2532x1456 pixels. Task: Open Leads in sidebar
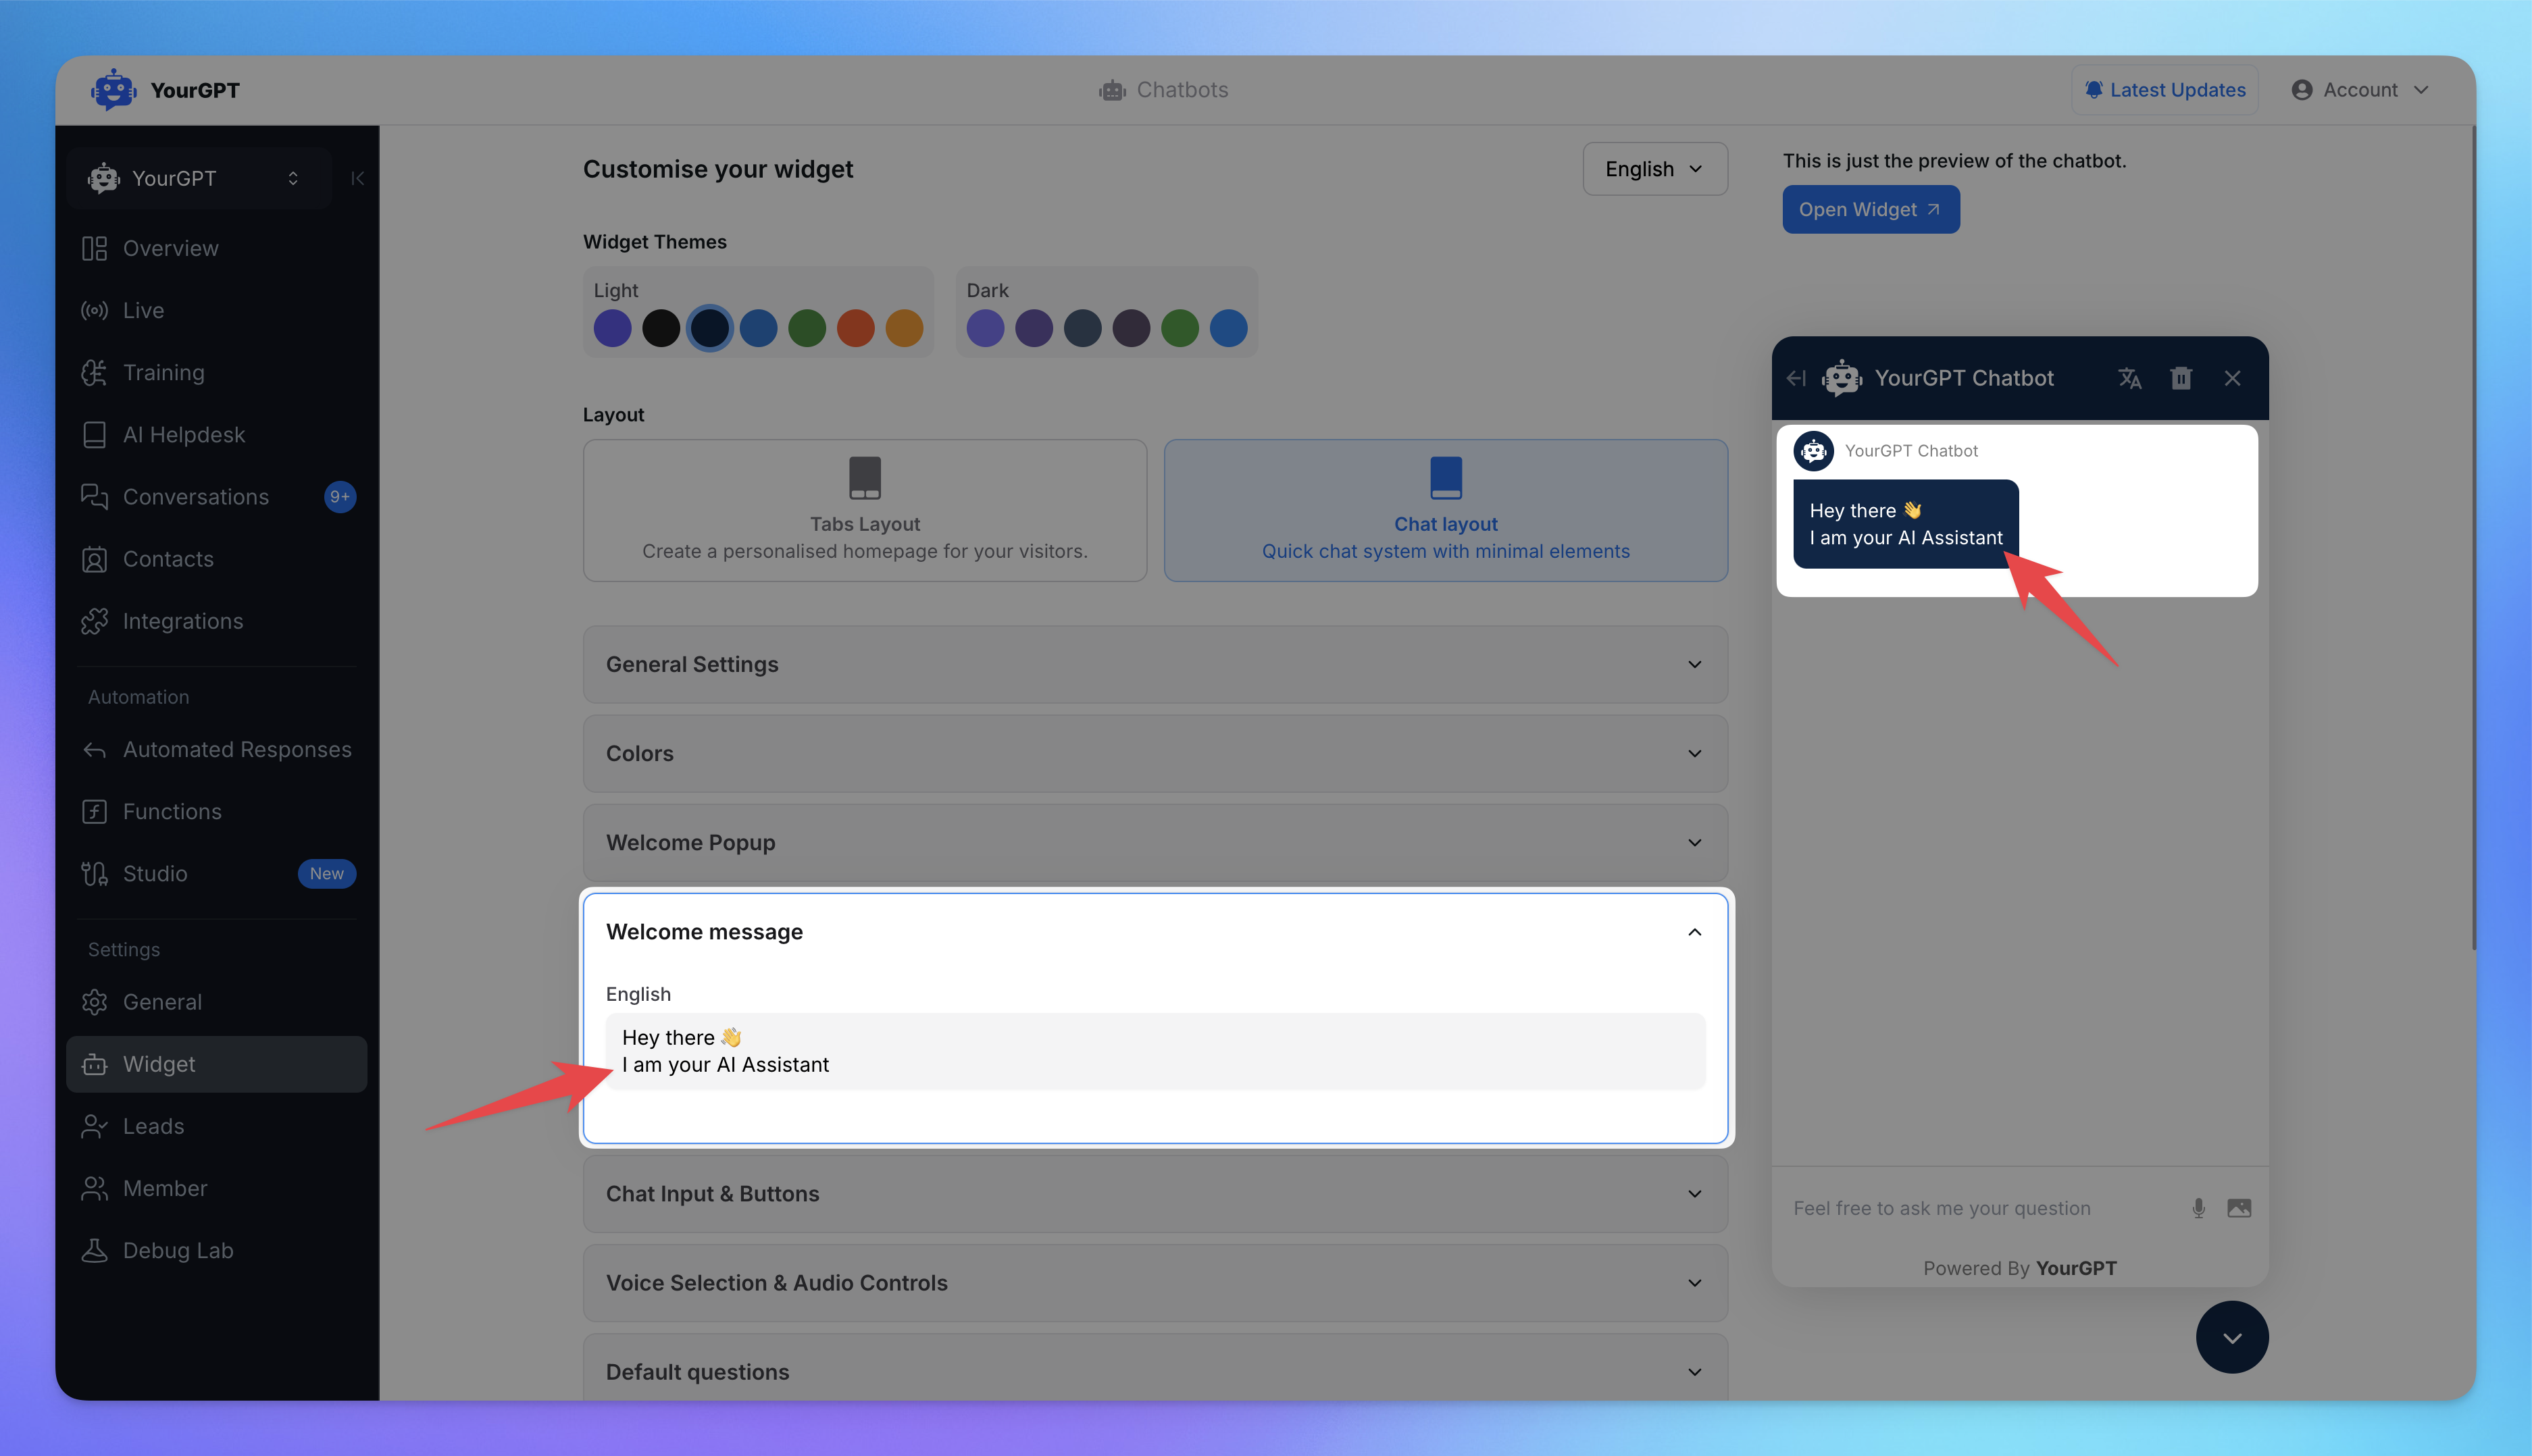216,1126
